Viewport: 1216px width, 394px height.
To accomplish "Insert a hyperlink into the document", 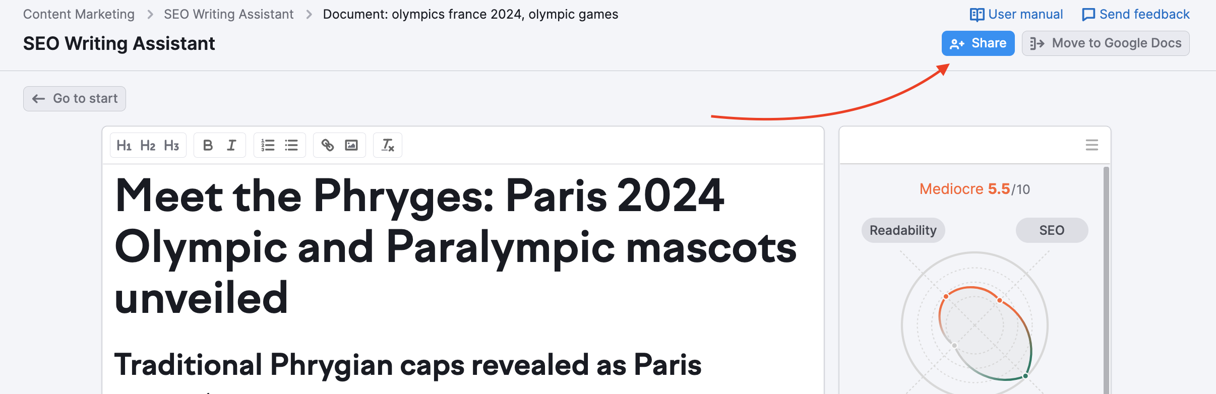I will (x=328, y=146).
